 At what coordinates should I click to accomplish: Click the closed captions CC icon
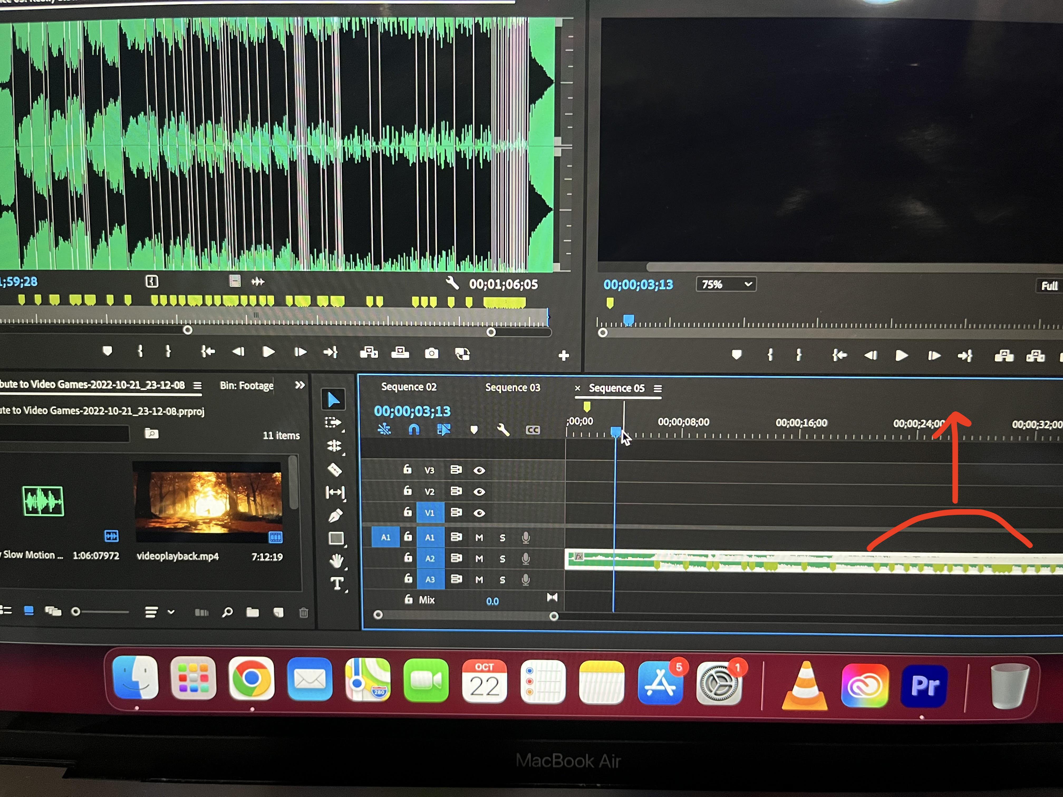533,430
